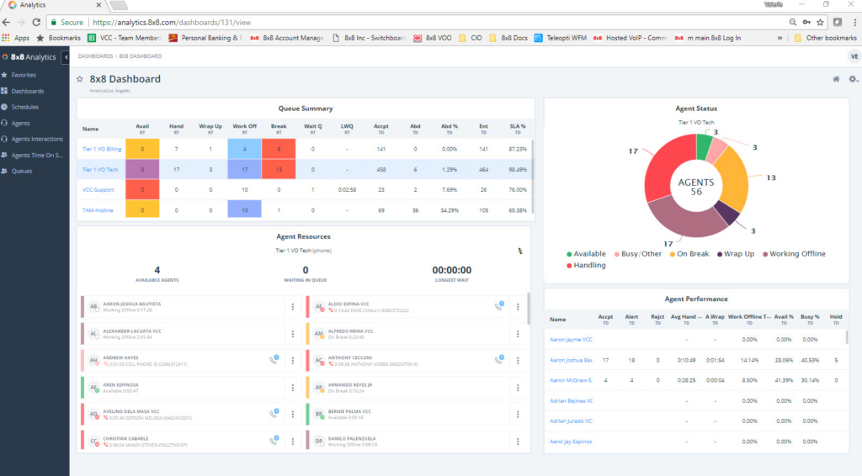
Task: Click the home icon above Agent Status
Action: pos(836,79)
